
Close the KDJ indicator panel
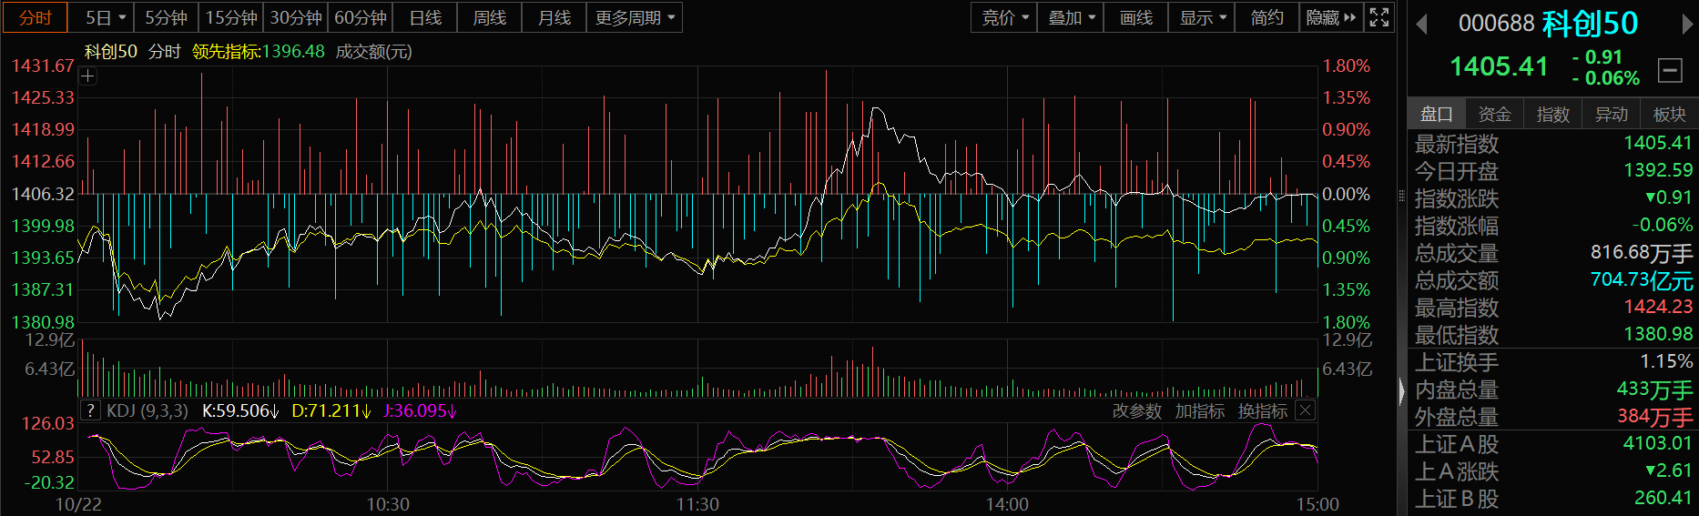[1305, 410]
